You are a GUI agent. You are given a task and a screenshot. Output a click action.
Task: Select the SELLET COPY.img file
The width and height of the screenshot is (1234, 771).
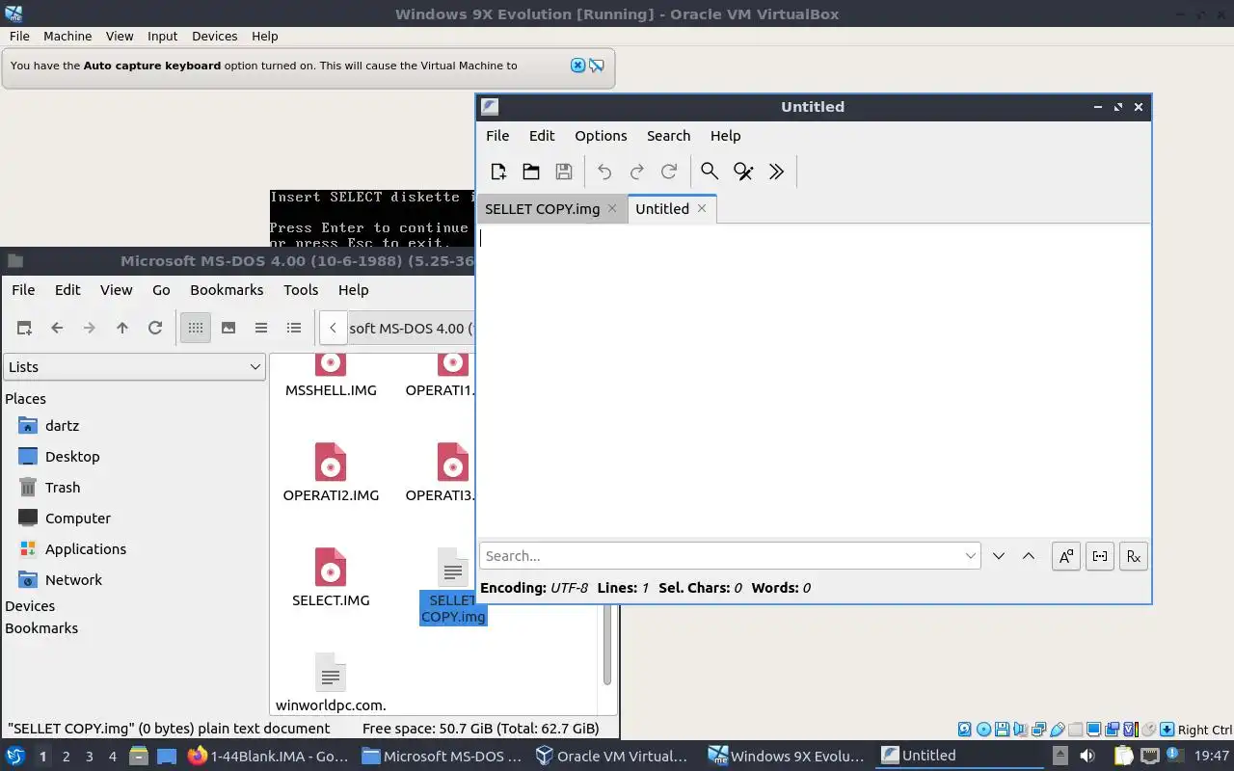453,586
